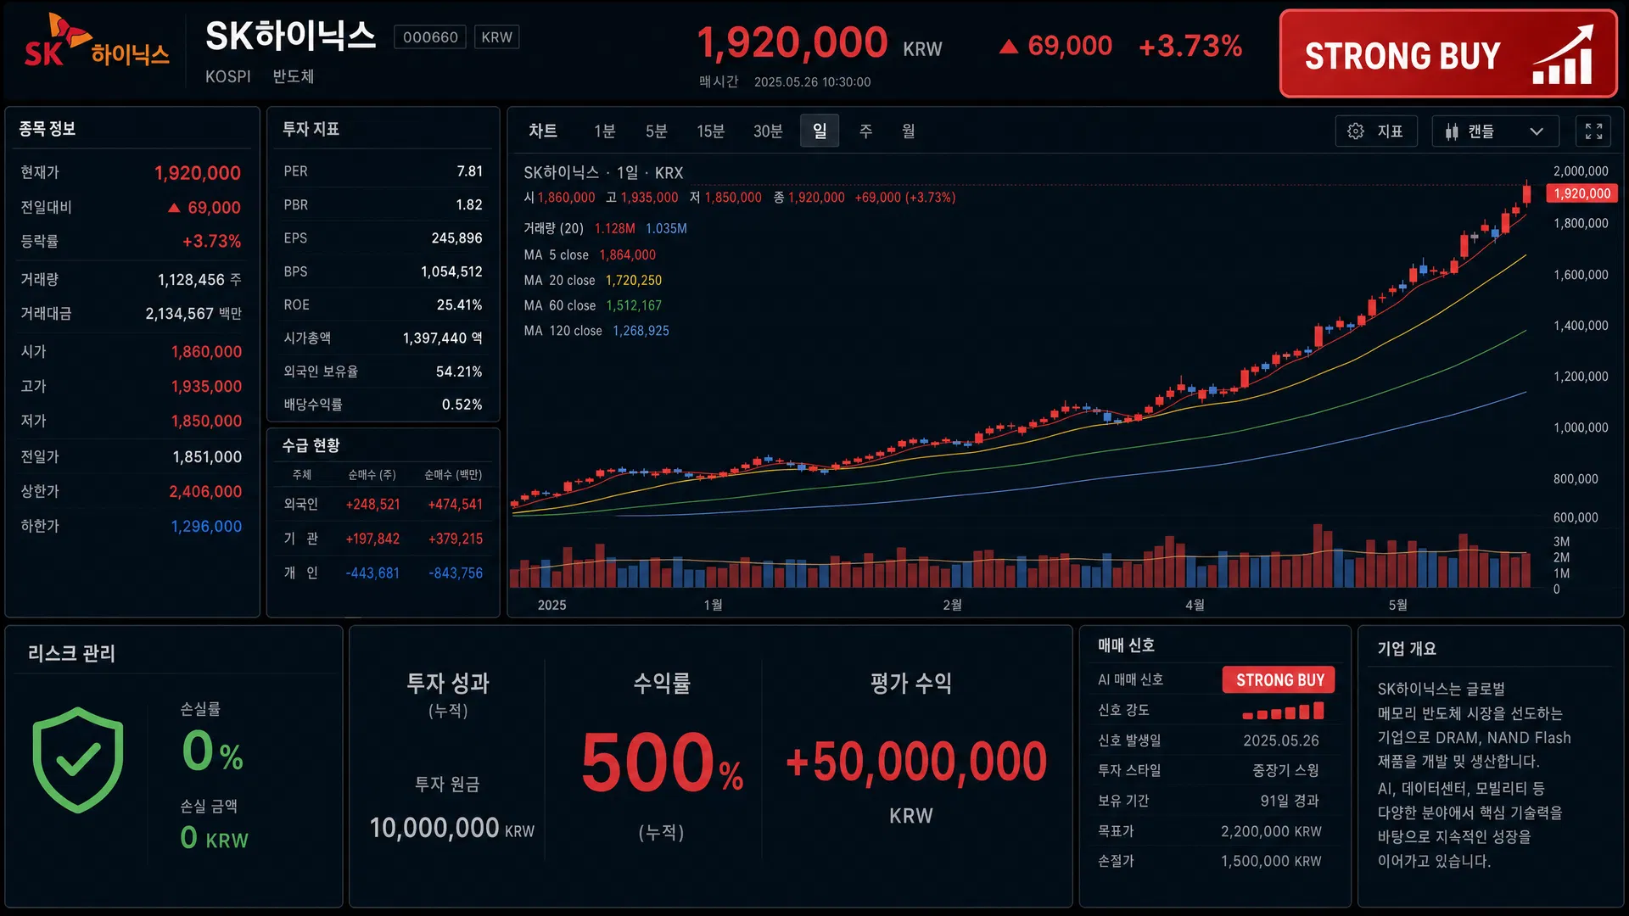Image resolution: width=1629 pixels, height=916 pixels.
Task: Click the KRW currency tag
Action: 496,37
